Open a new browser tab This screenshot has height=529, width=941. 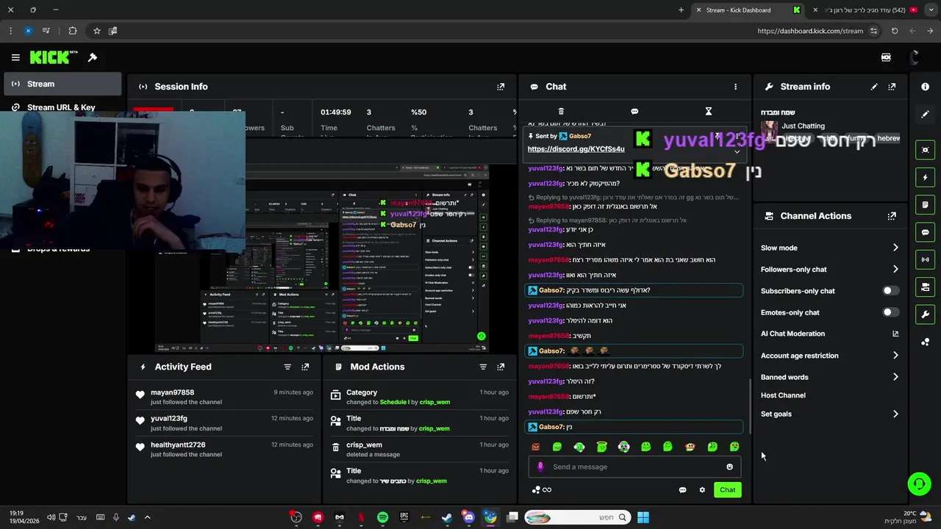681,10
